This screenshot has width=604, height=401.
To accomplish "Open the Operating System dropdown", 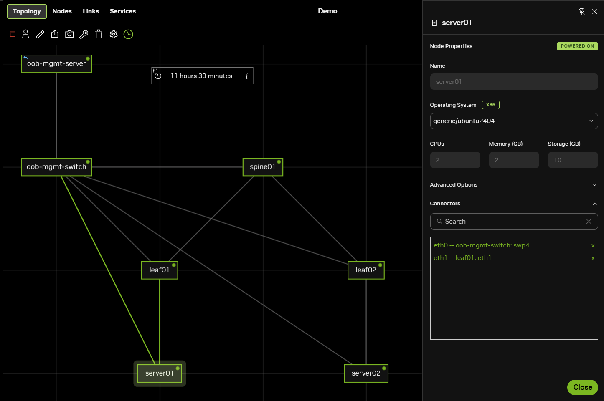I will [514, 121].
